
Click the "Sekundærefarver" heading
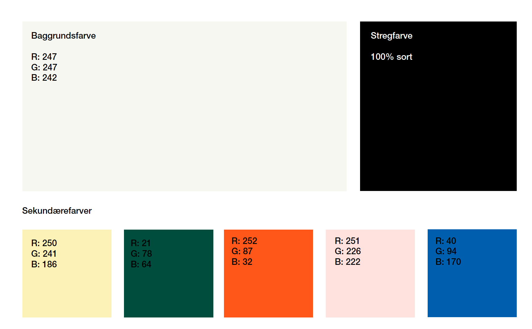click(x=57, y=211)
